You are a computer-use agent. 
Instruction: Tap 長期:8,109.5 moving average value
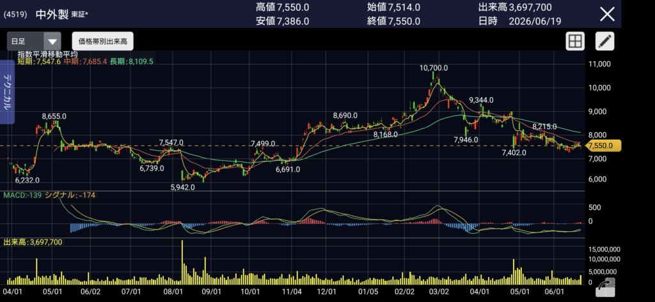coord(131,61)
